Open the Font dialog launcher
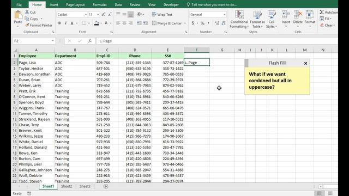The width and height of the screenshot is (349, 196). (x=111, y=32)
